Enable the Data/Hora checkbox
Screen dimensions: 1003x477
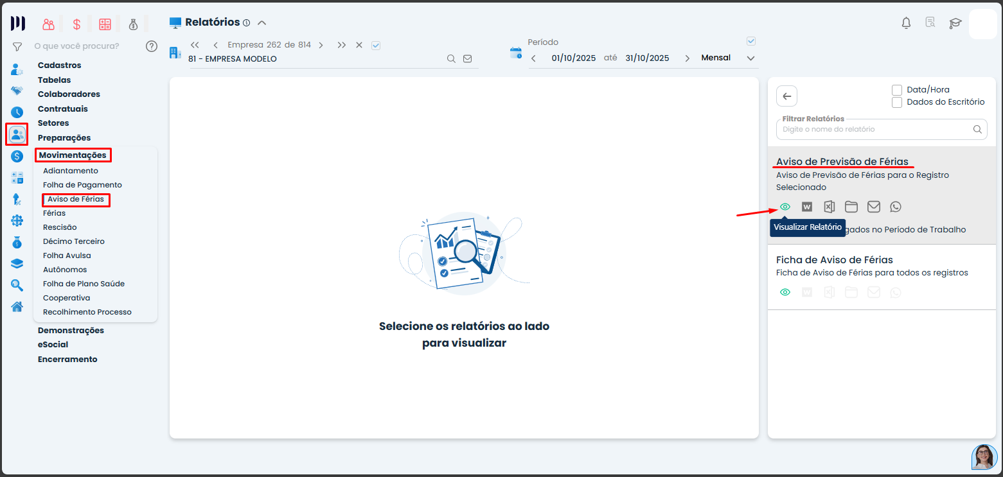(897, 90)
